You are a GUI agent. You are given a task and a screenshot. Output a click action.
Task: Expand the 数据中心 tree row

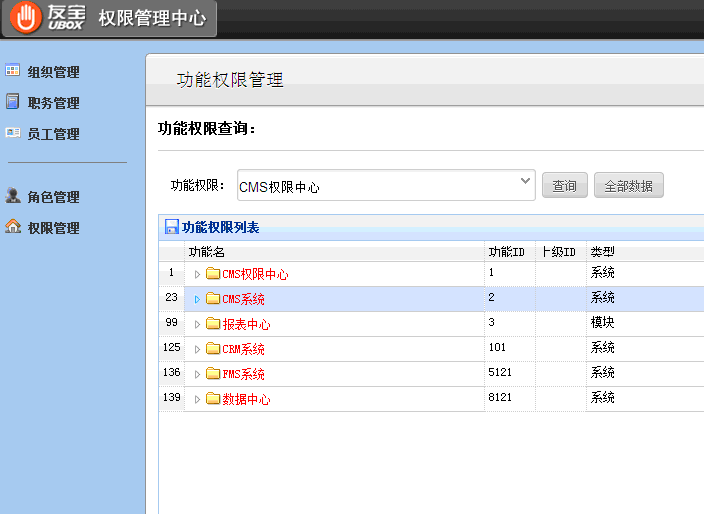pyautogui.click(x=197, y=399)
